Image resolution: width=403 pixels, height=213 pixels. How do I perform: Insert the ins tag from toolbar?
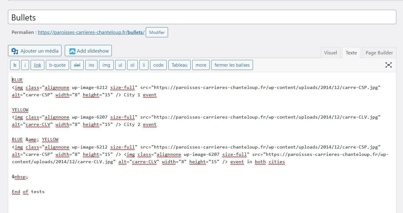91,65
